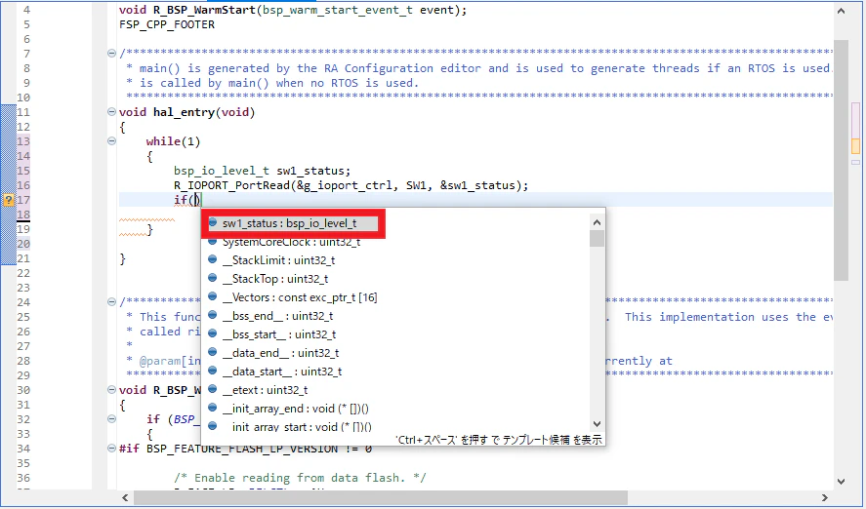Click proposal list scrollbar thumb
Screen dimensions: 866x509
tap(597, 238)
